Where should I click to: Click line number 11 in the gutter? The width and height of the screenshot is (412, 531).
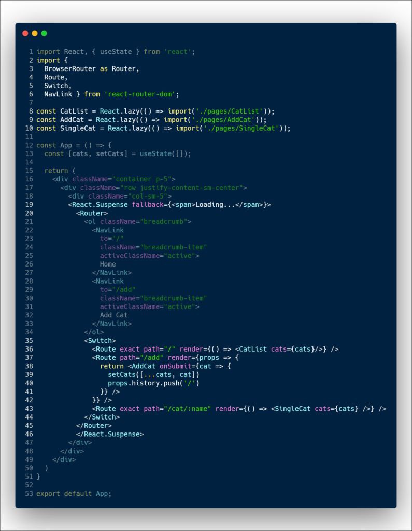point(29,137)
